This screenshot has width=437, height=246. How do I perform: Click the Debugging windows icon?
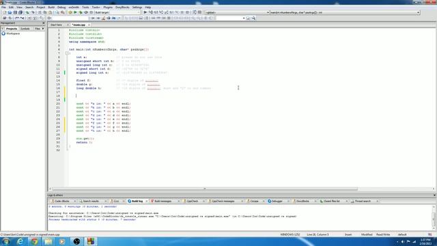point(195,12)
